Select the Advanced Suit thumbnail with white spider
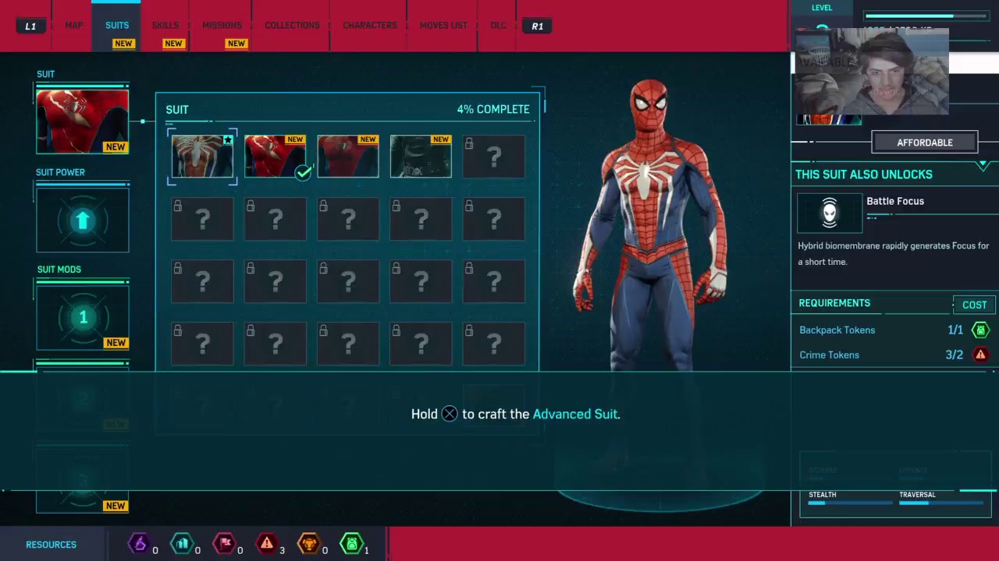Image resolution: width=999 pixels, height=561 pixels. (x=202, y=157)
